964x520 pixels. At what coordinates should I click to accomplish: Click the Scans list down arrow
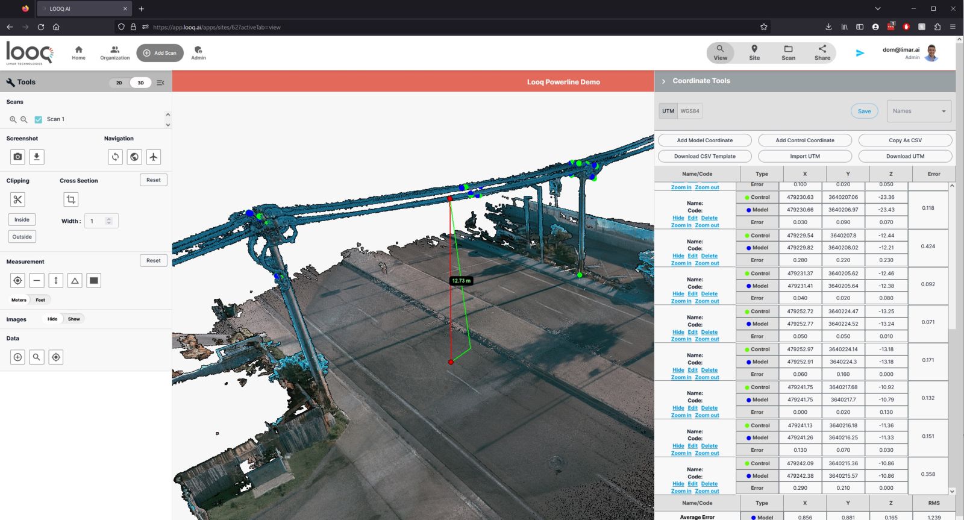pyautogui.click(x=167, y=125)
